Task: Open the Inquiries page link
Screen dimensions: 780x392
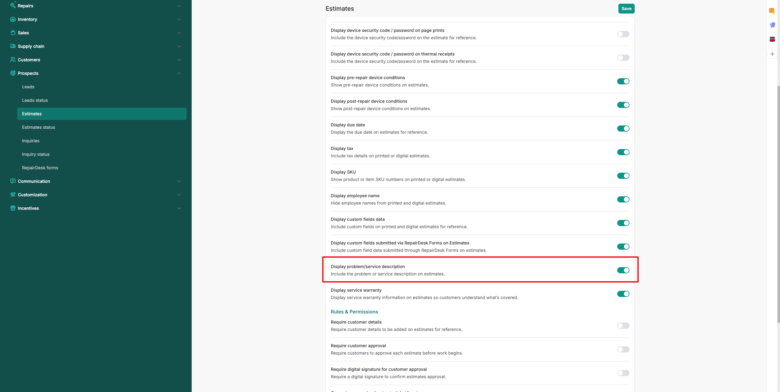Action: (31, 141)
